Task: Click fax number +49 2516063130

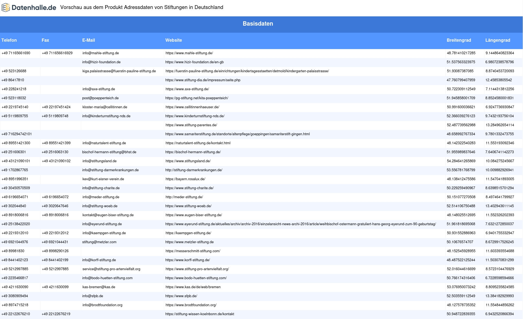Action: pyautogui.click(x=55, y=152)
